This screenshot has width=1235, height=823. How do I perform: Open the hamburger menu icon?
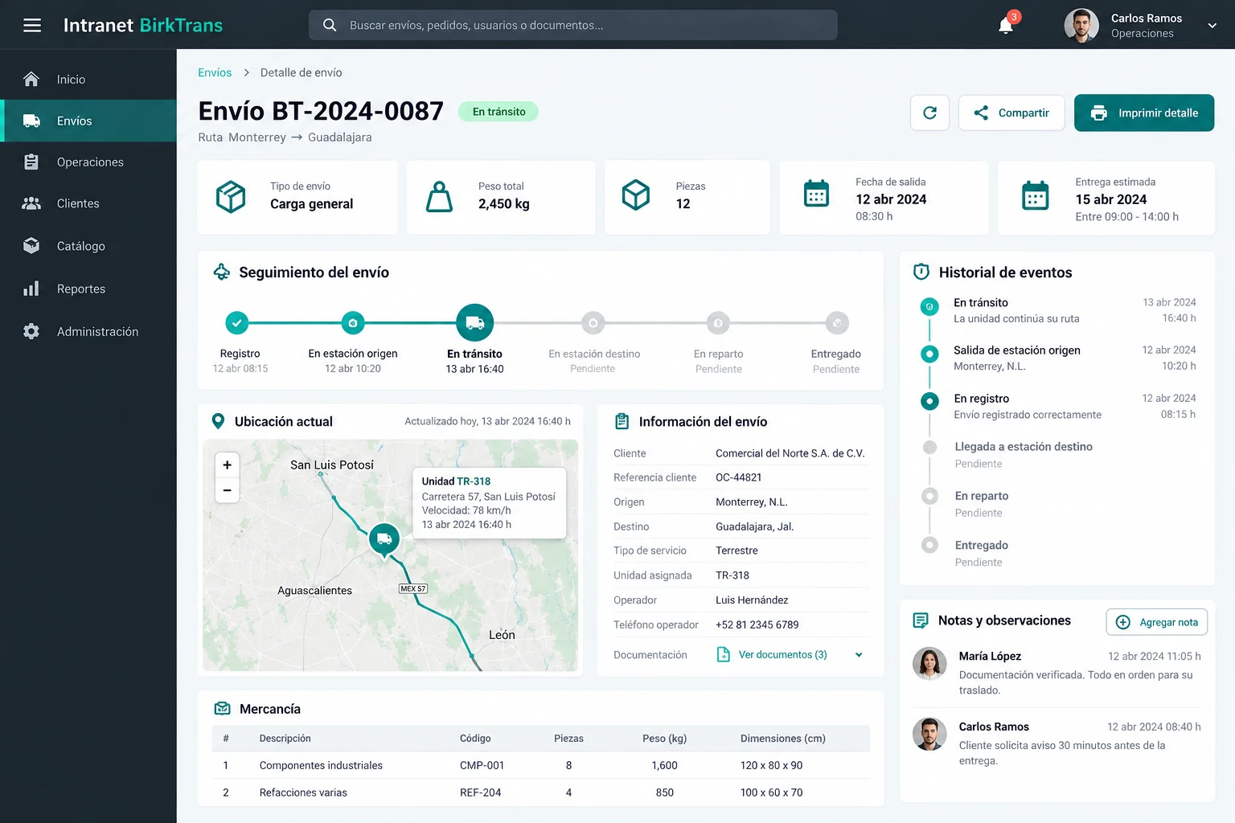[x=32, y=25]
